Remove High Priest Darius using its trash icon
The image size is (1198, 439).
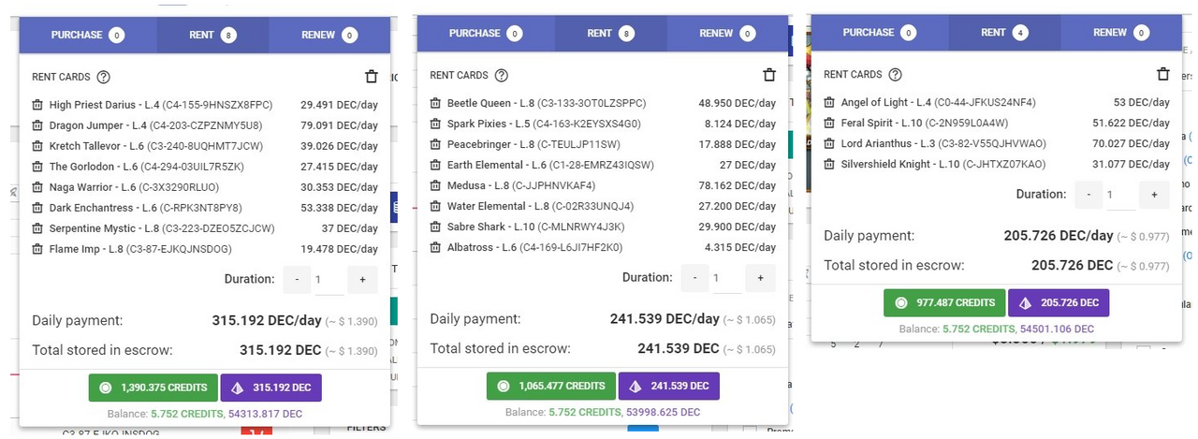point(37,105)
